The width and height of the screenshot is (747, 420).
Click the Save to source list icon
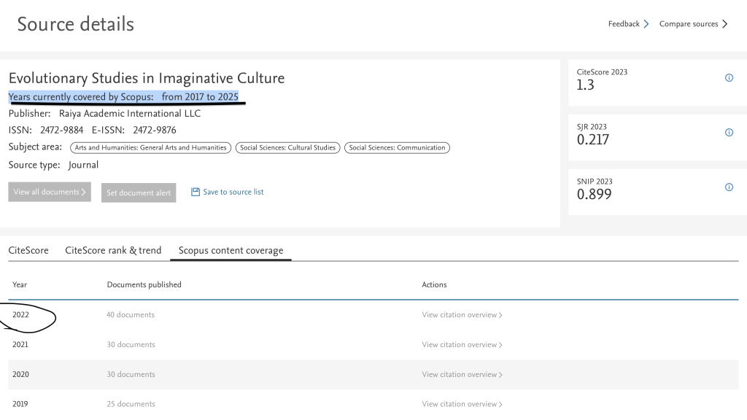tap(196, 192)
